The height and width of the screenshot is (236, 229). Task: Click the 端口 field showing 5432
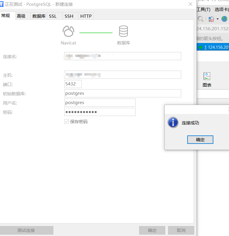(x=73, y=84)
